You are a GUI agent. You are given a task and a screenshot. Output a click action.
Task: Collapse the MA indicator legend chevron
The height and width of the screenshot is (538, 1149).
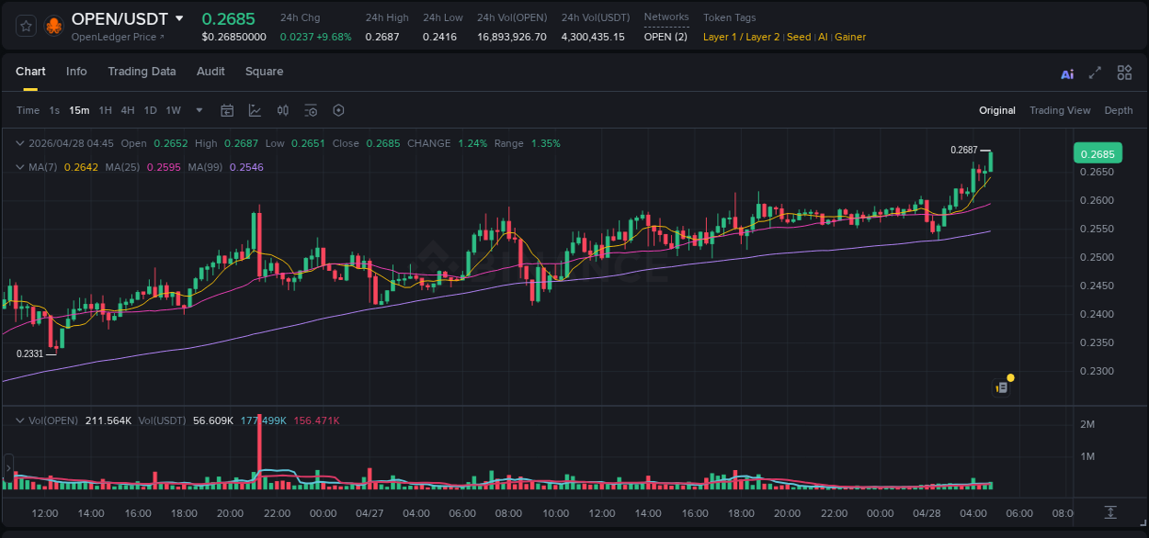(20, 167)
